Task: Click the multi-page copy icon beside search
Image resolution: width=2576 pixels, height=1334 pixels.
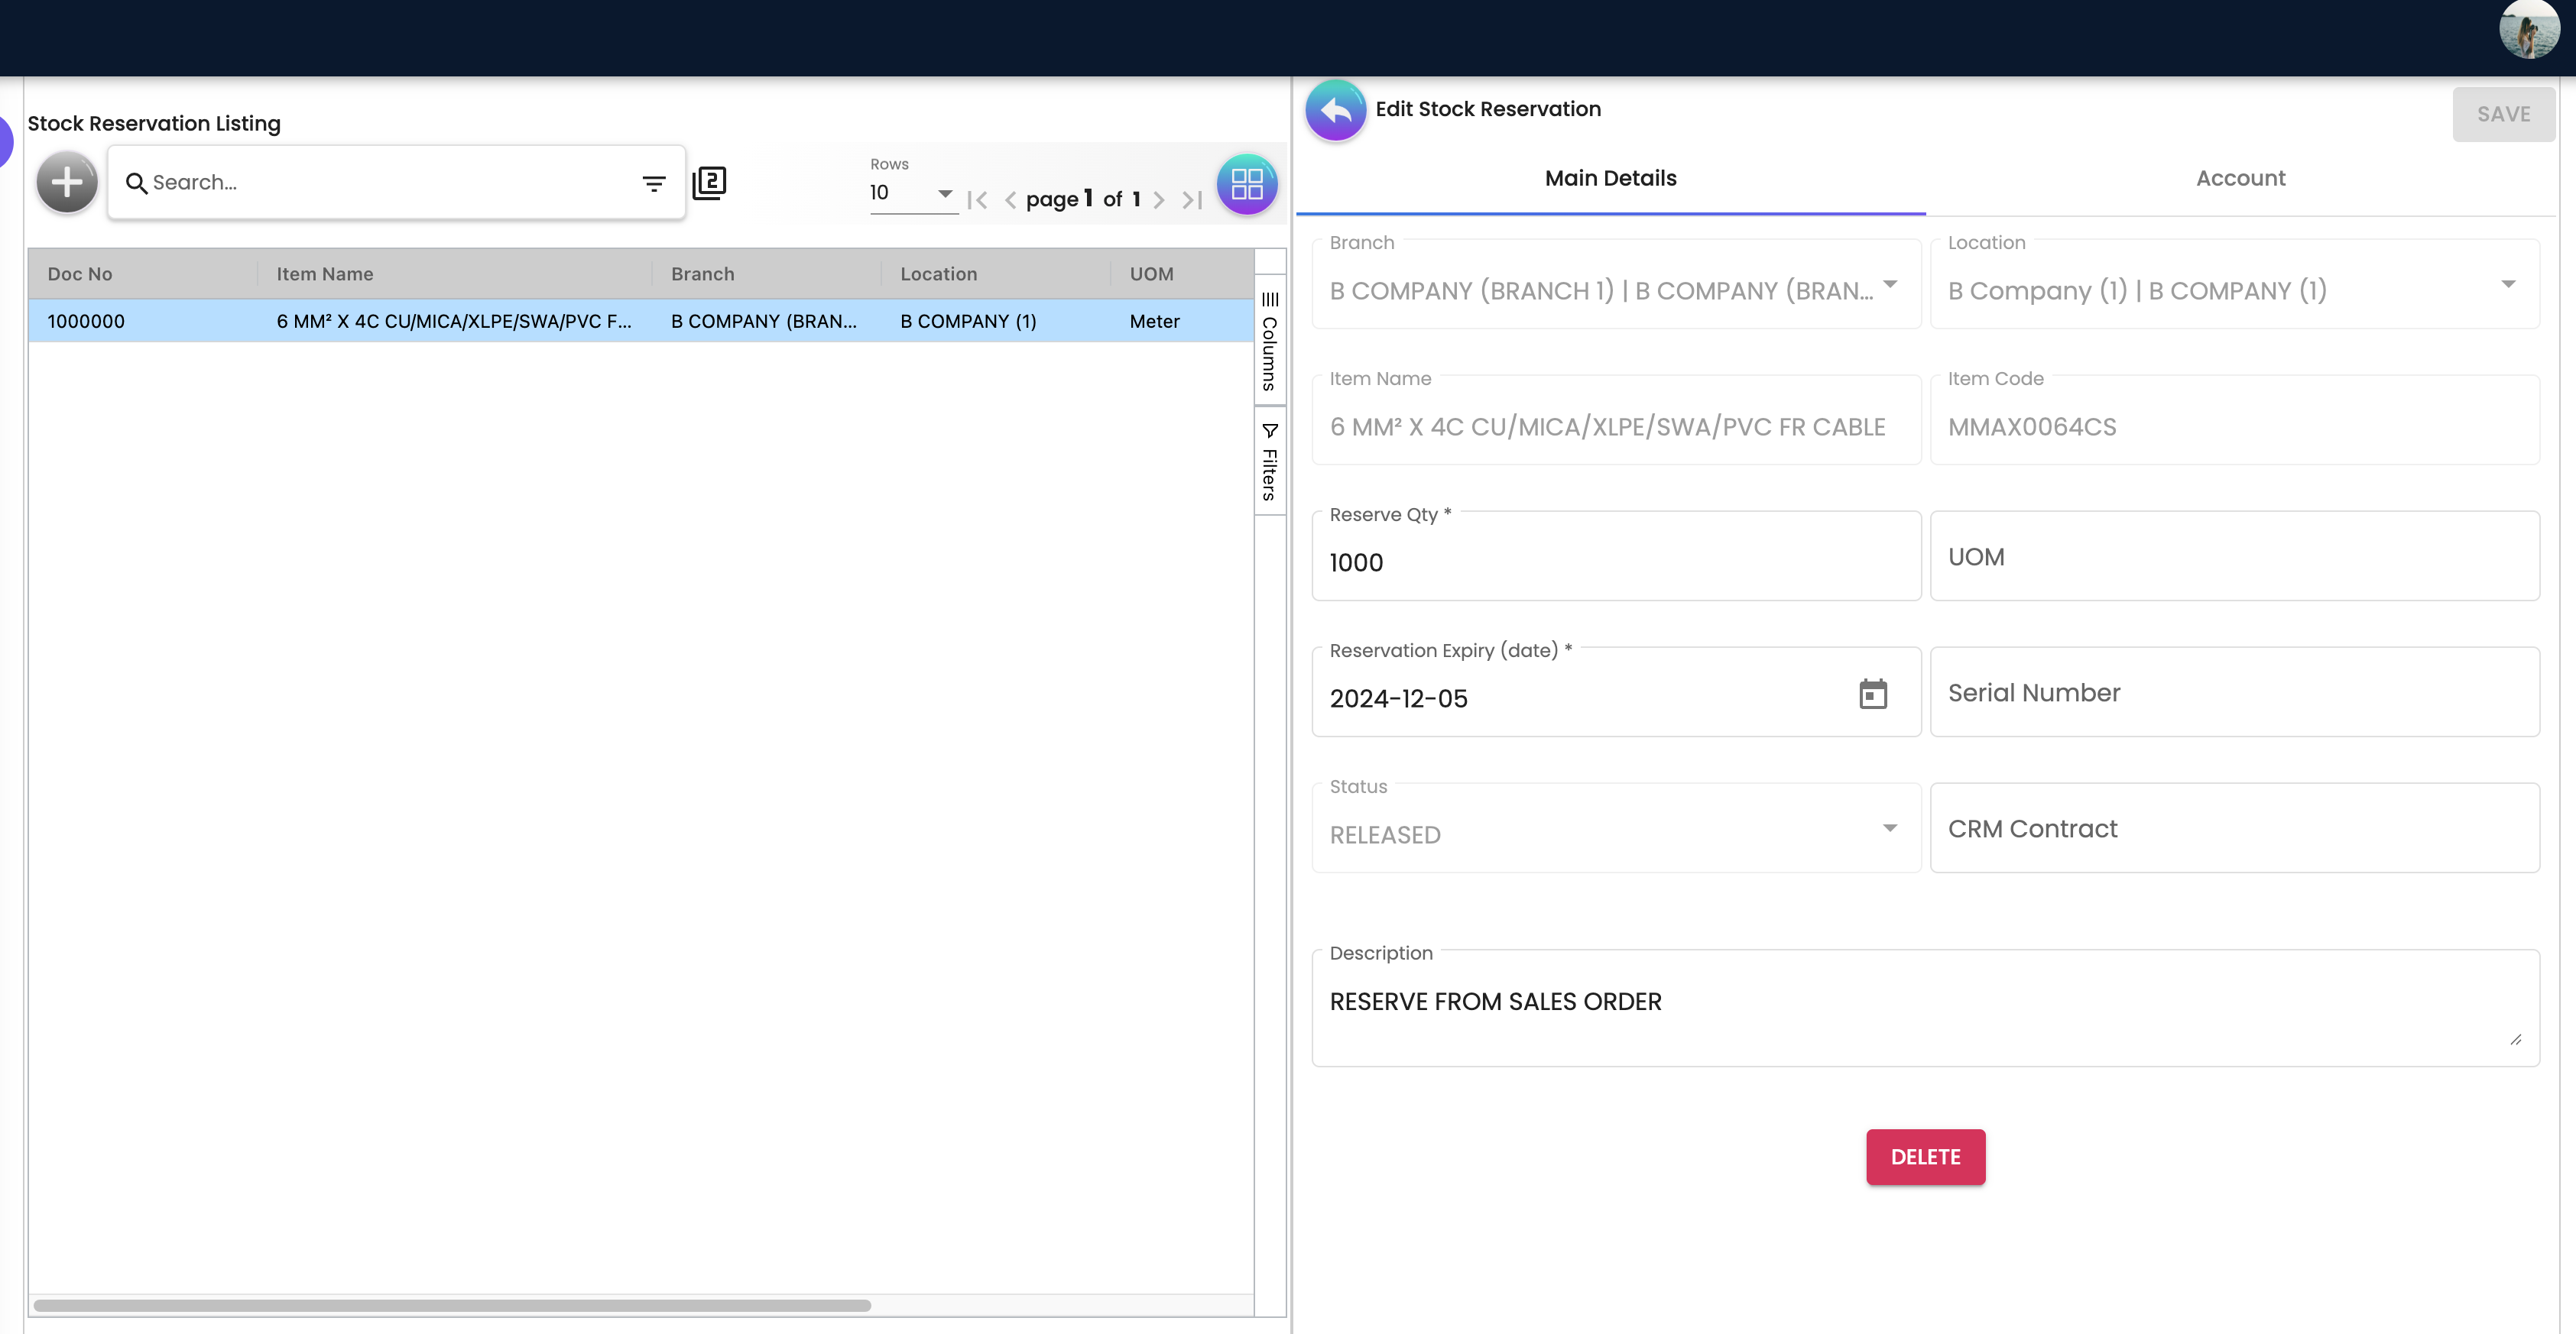Action: [709, 183]
